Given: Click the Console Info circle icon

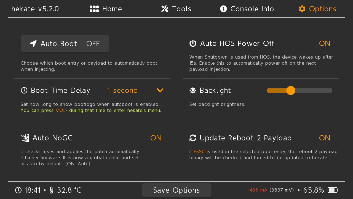Looking at the screenshot, I should click(x=223, y=9).
